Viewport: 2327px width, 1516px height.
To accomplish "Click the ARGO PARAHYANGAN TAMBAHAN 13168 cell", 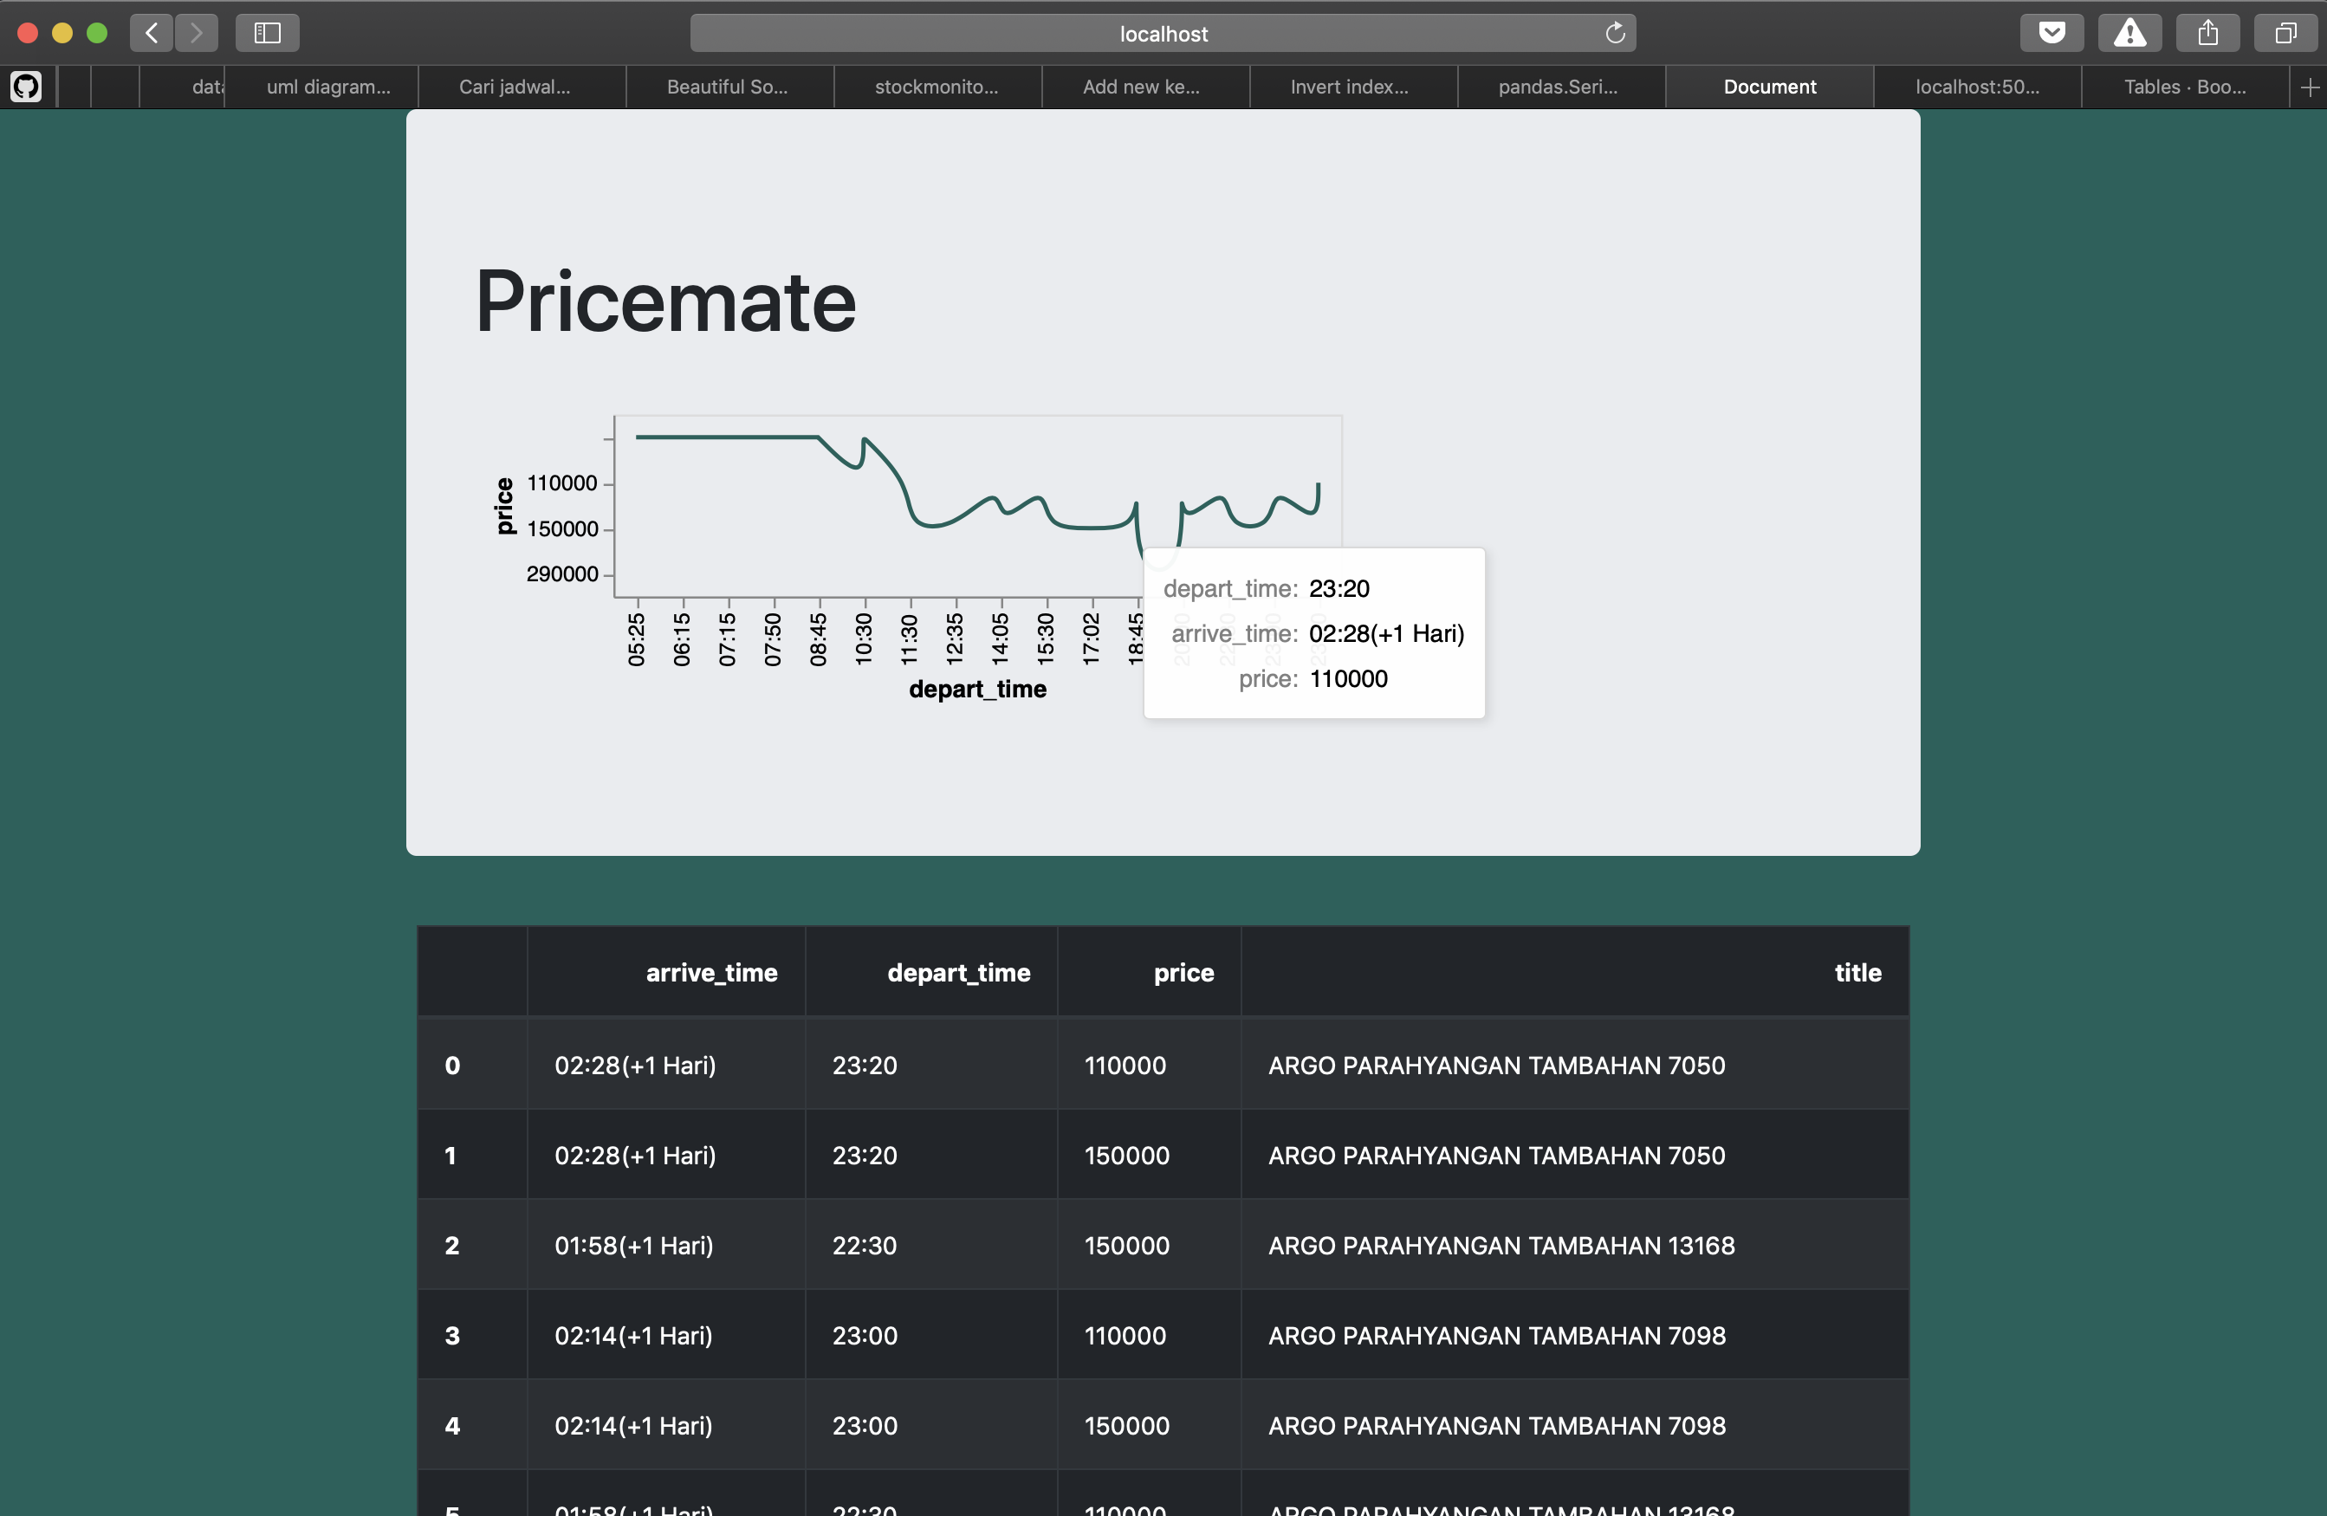I will click(1501, 1245).
